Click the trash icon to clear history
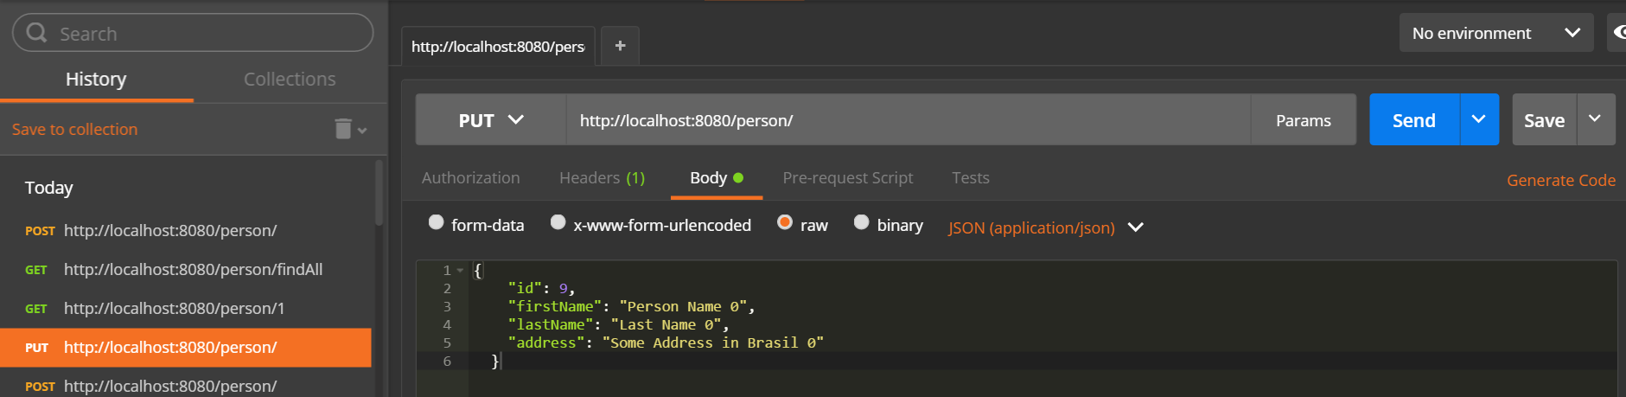Viewport: 1626px width, 397px height. tap(343, 129)
